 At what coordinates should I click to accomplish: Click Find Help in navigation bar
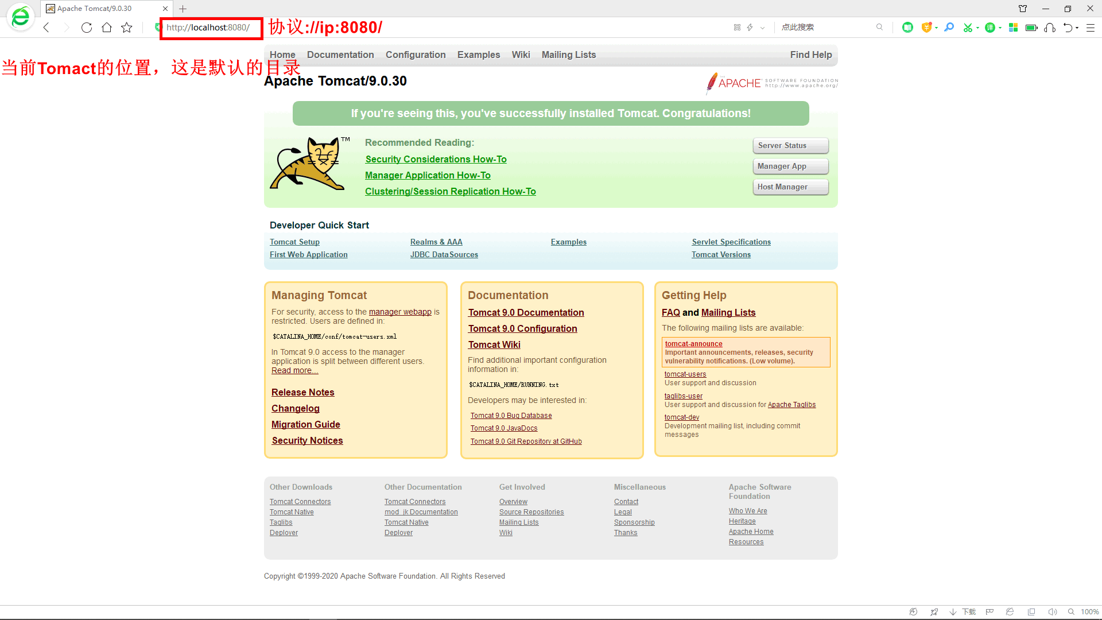pos(811,55)
